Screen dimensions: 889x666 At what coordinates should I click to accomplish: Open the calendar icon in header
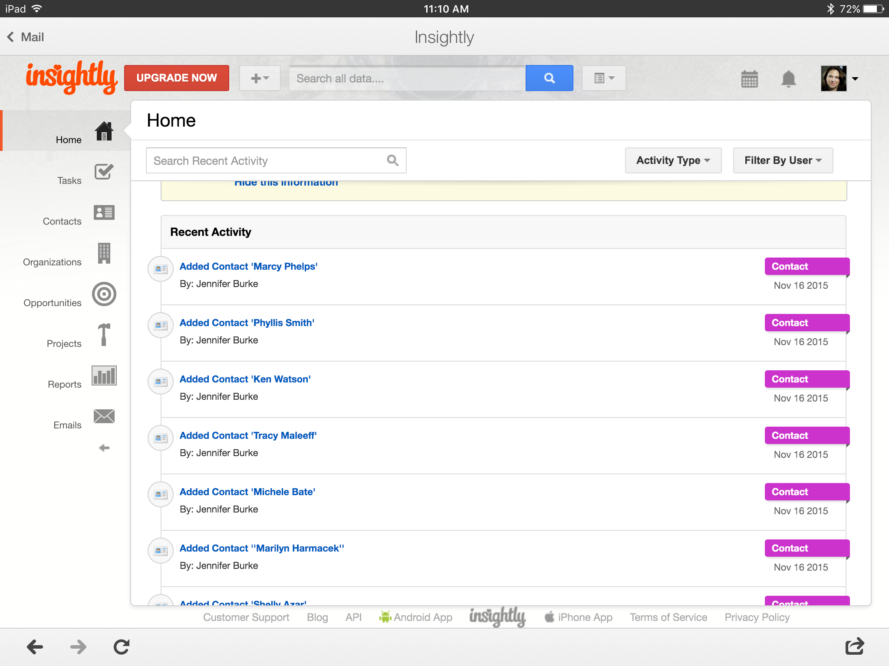click(750, 79)
